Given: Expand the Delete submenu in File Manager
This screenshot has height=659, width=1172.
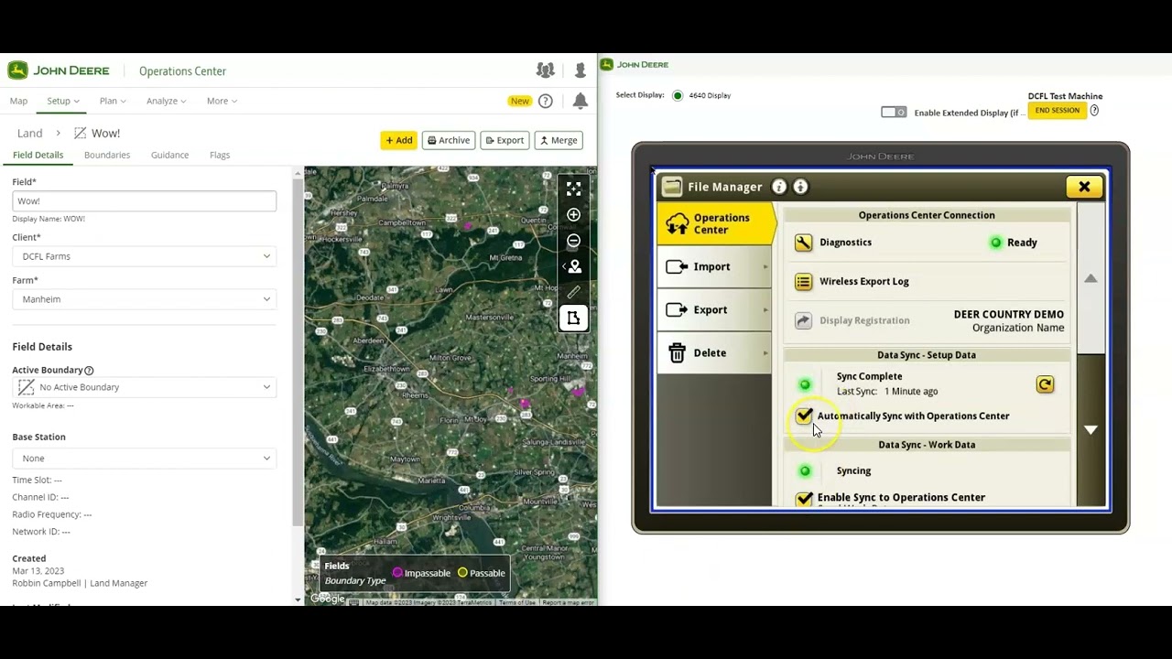Looking at the screenshot, I should (715, 353).
